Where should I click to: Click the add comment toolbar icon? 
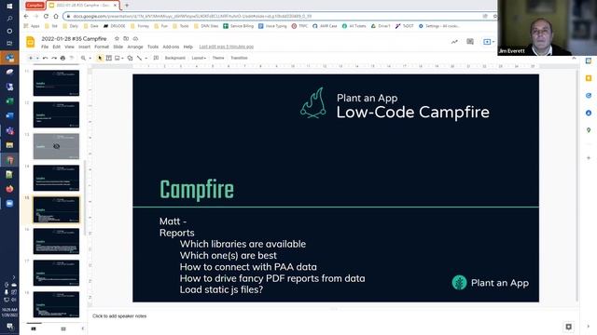156,58
